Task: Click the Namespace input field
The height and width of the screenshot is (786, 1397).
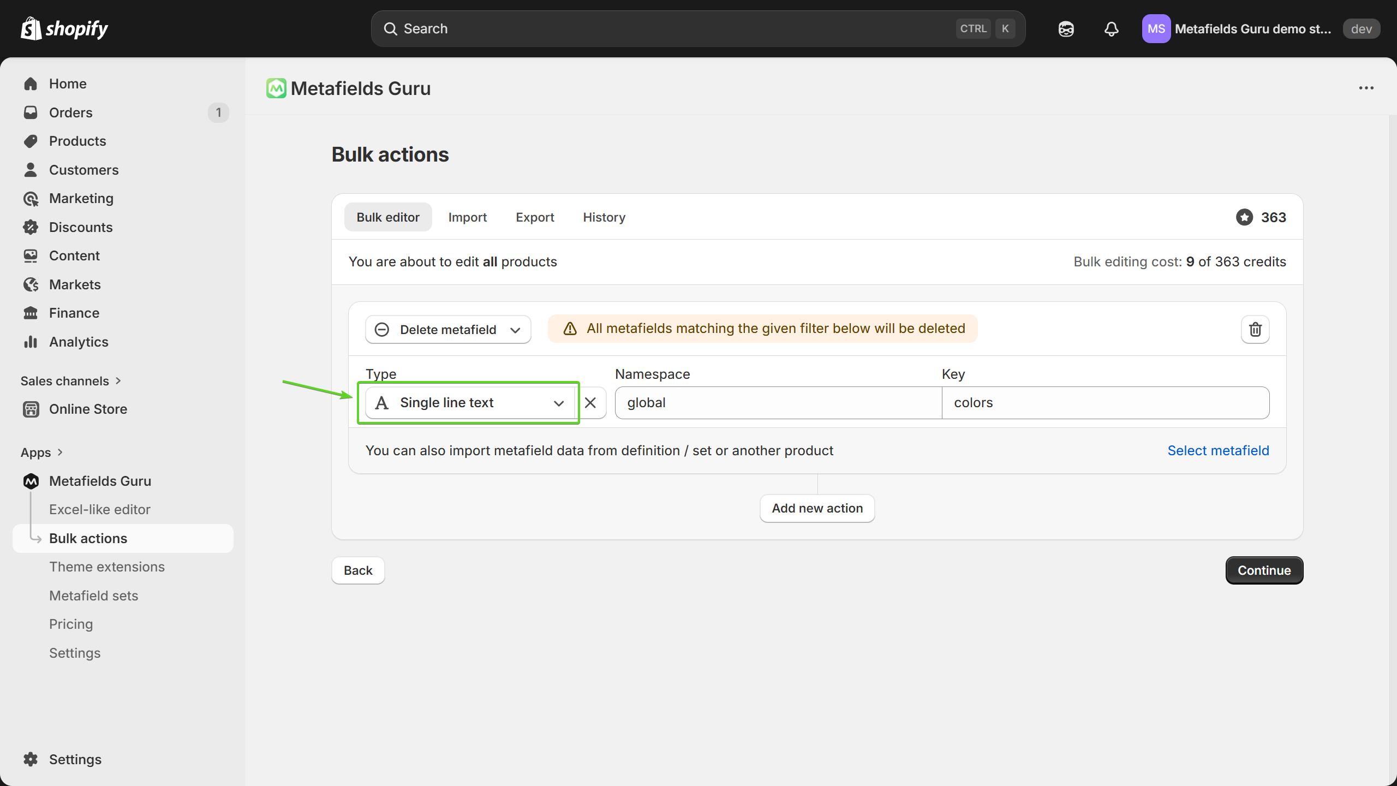Action: click(x=778, y=403)
